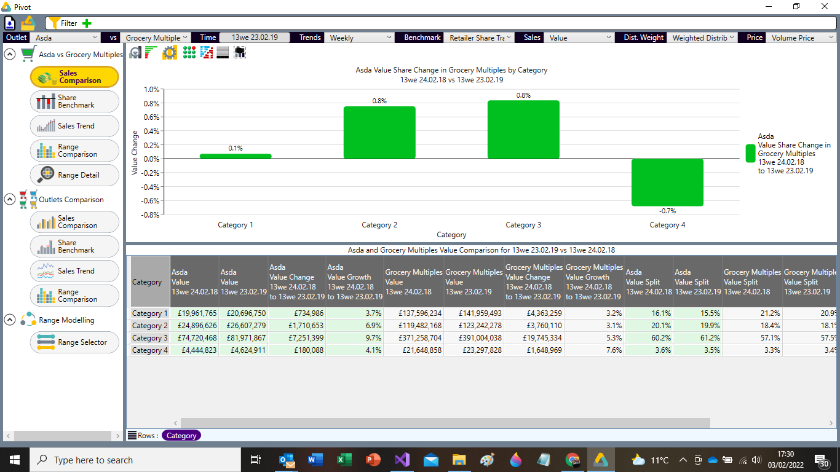Viewport: 840px width, 472px height.
Task: Select the Category 1 row header
Action: (x=149, y=313)
